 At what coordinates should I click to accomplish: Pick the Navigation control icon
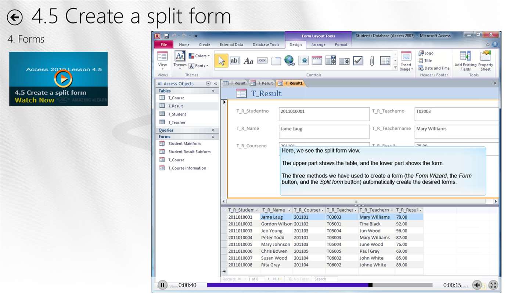[x=317, y=60]
